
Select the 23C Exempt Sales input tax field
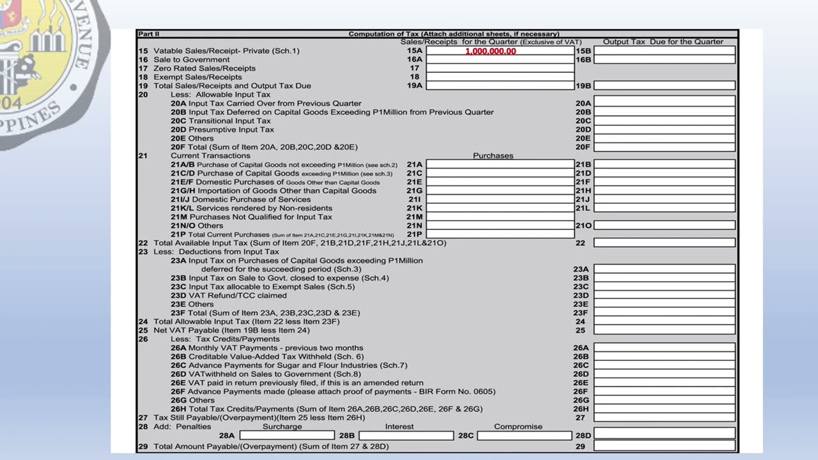665,287
